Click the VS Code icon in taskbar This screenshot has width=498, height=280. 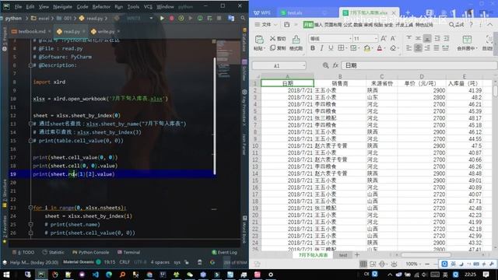click(x=95, y=275)
